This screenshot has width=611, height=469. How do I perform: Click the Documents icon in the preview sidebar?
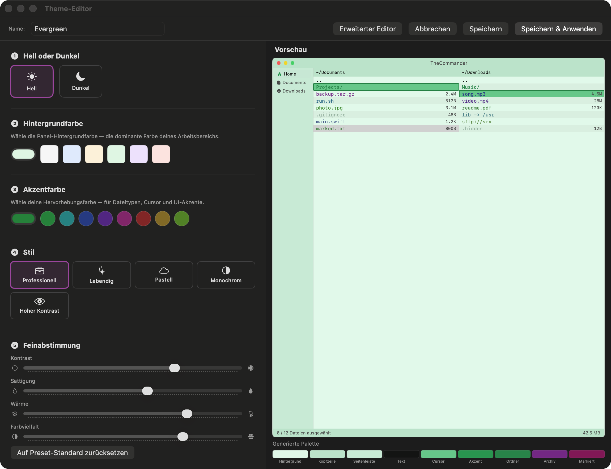click(279, 82)
